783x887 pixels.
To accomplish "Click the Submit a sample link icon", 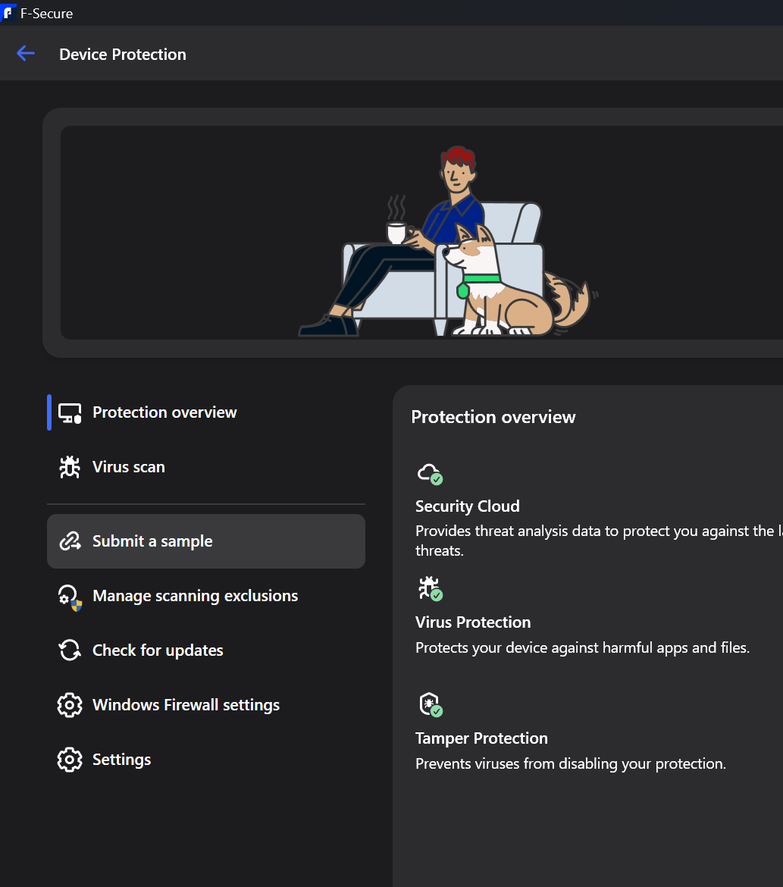I will coord(70,541).
